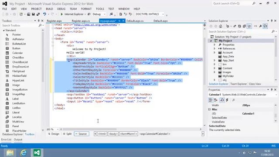Select Panel control in Toolbox
The width and height of the screenshot is (279, 157).
pos(16,126)
